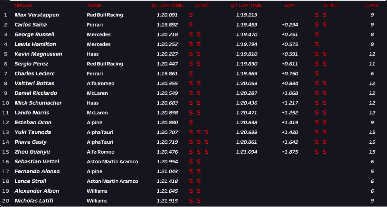Select driver name Fernando Alonso

pyautogui.click(x=37, y=172)
